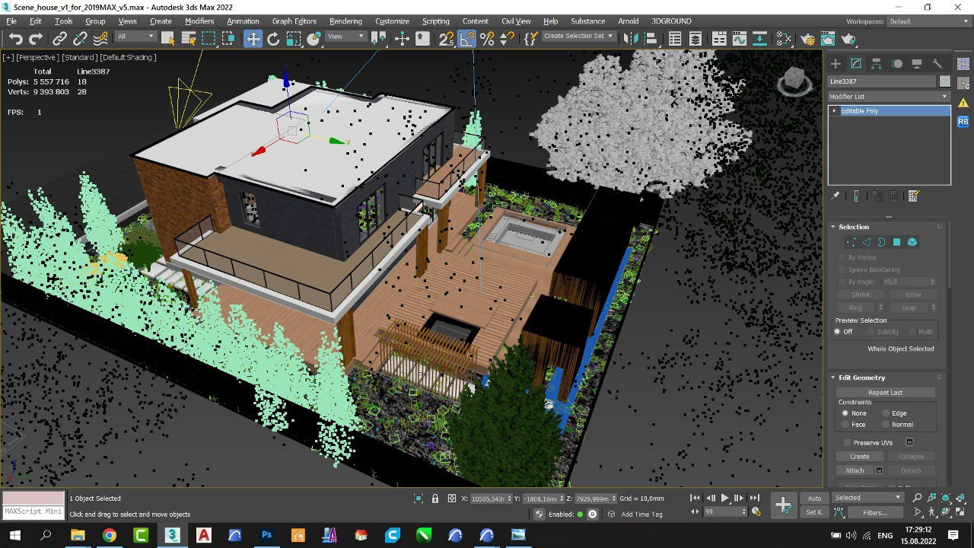Click the Undo arrow icon

15,39
